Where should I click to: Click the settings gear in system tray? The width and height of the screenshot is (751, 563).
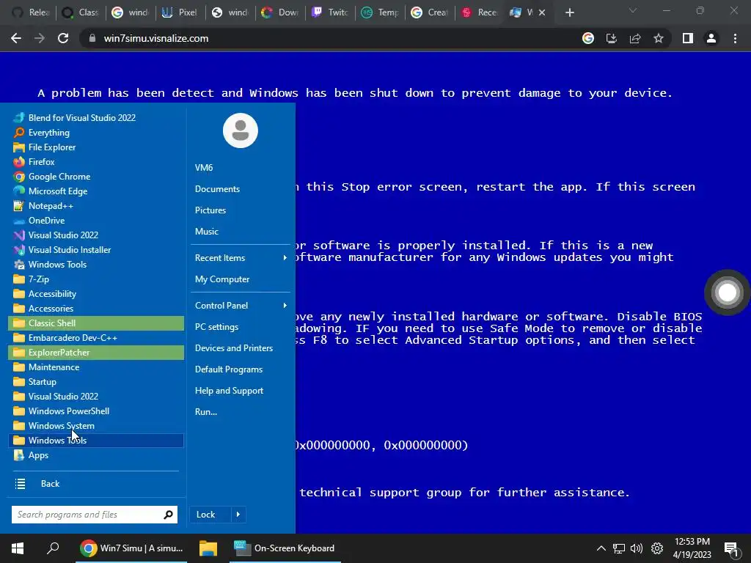657,548
